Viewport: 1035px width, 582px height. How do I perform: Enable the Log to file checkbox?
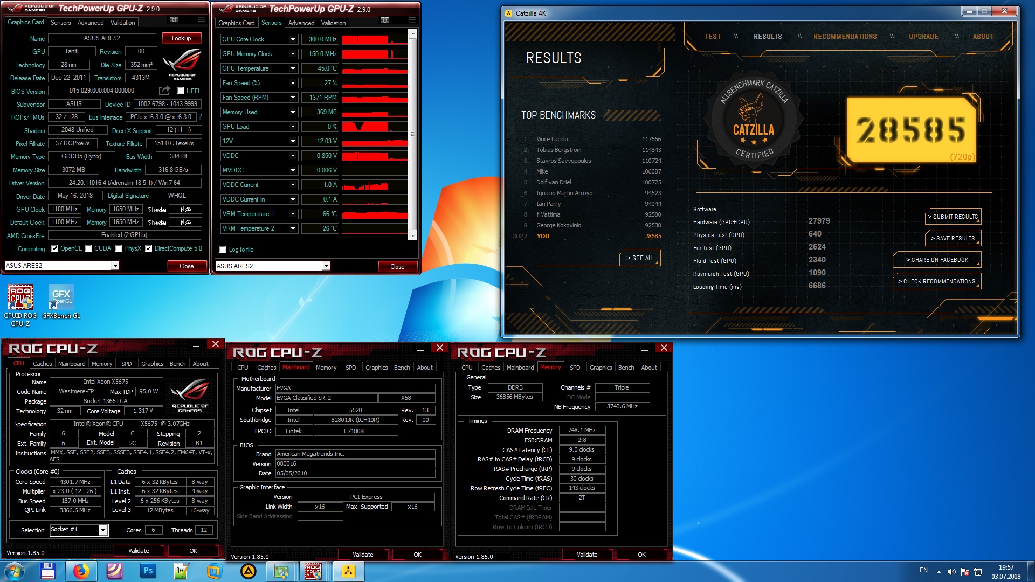point(223,250)
